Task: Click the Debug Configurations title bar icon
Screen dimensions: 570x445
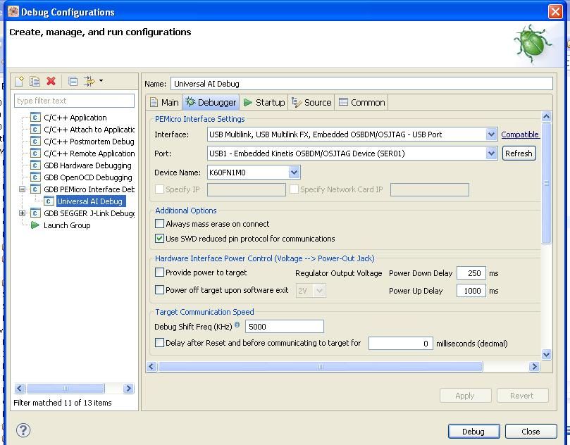Action: 13,12
